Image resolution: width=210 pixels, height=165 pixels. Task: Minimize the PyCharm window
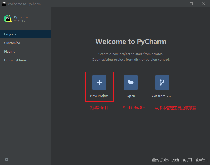[x=179, y=4]
